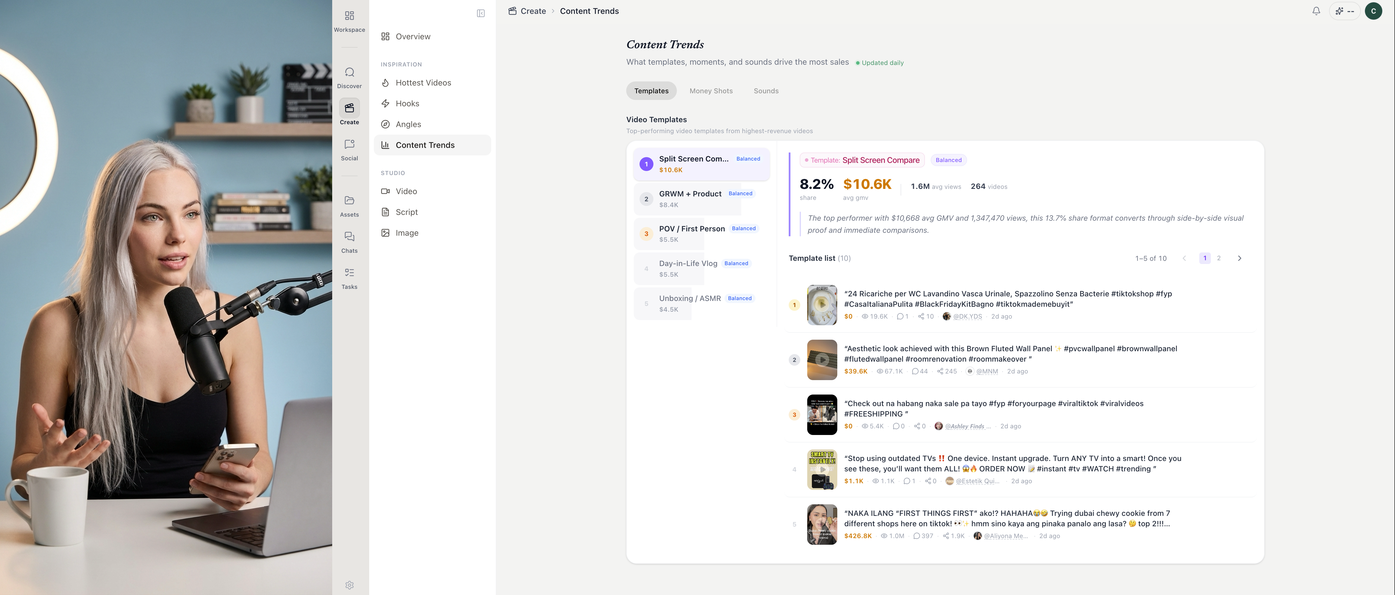Open the Discover section icon
The width and height of the screenshot is (1395, 595).
coord(349,72)
